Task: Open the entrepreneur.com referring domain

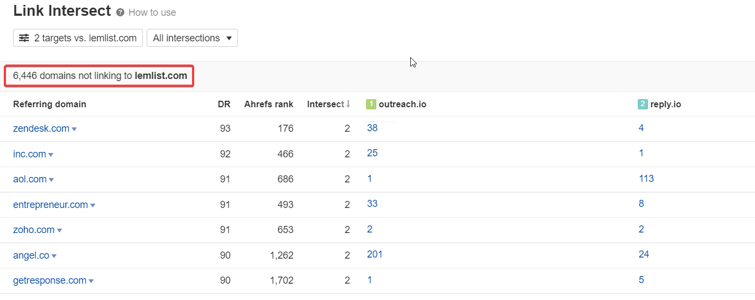Action: pyautogui.click(x=51, y=205)
